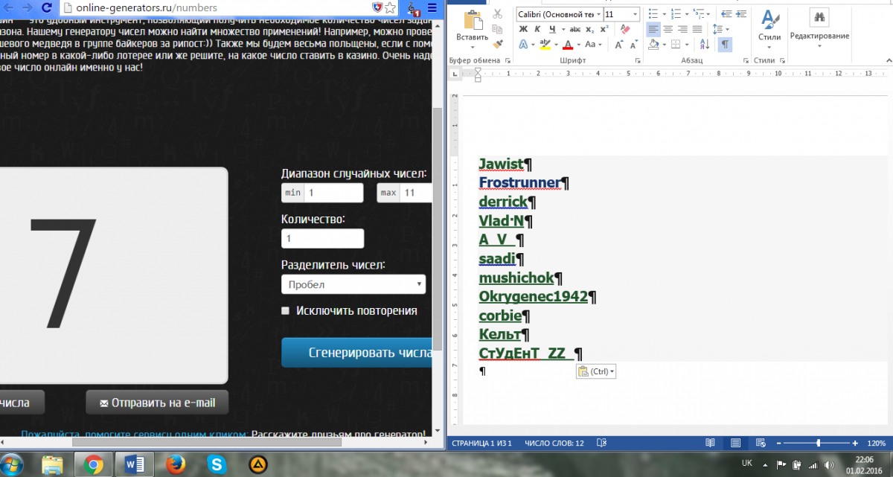Click the Cut scissors icon
Image resolution: width=893 pixels, height=477 pixels.
pos(498,14)
